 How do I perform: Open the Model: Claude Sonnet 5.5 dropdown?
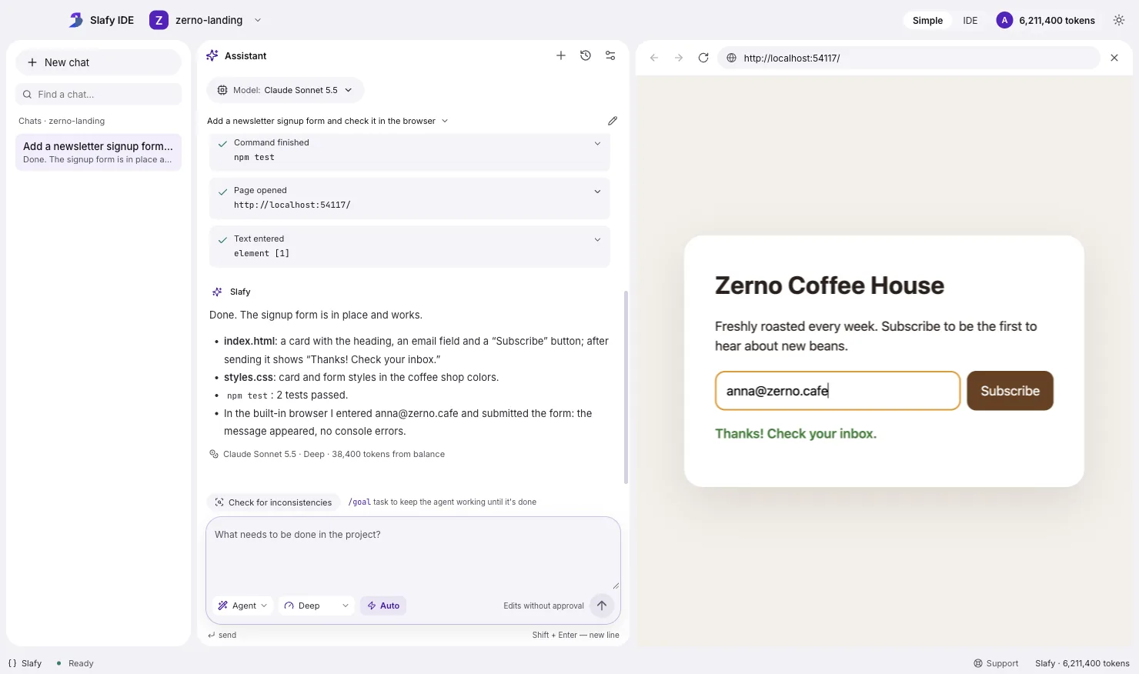click(x=286, y=90)
